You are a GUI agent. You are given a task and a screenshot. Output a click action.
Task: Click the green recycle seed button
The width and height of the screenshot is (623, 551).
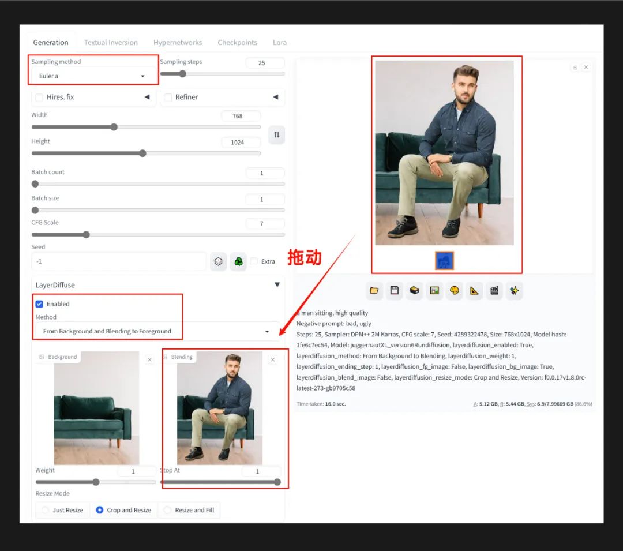click(238, 261)
